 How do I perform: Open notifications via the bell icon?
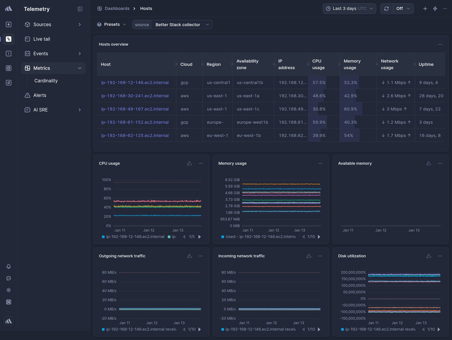point(8,267)
